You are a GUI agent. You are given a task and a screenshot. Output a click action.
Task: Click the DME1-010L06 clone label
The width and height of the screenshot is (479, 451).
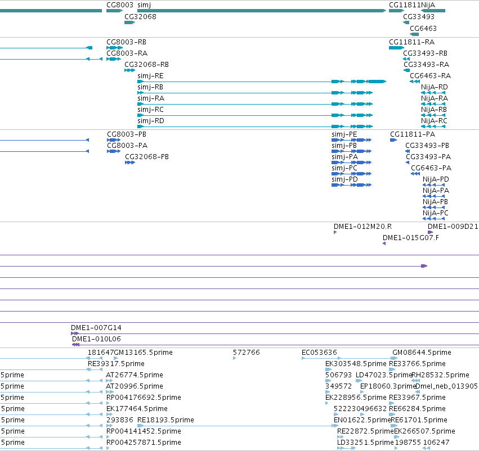96,339
